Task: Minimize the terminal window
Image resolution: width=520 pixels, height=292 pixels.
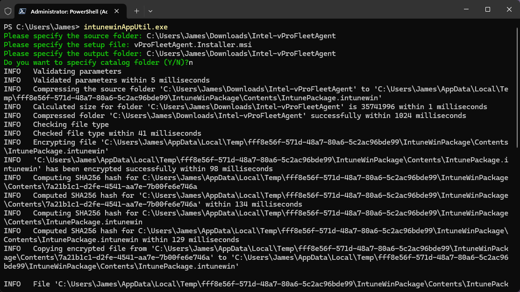Action: [x=466, y=10]
